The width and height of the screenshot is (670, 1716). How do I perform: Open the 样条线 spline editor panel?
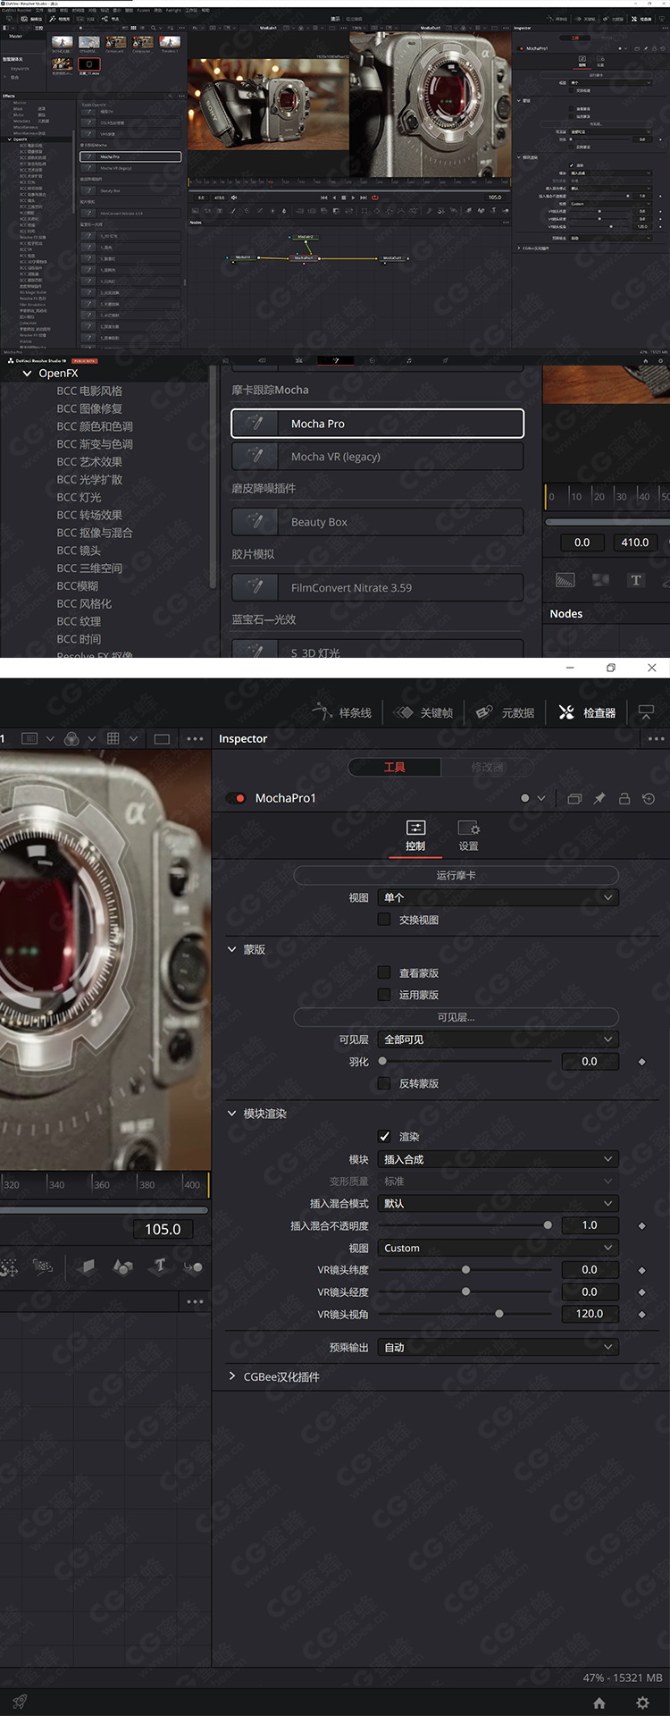(342, 712)
